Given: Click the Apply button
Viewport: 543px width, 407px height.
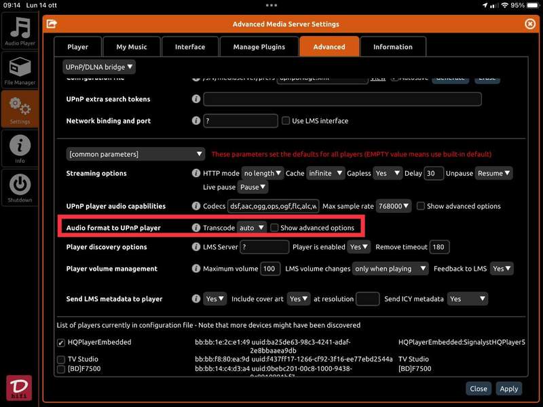Looking at the screenshot, I should pyautogui.click(x=508, y=389).
